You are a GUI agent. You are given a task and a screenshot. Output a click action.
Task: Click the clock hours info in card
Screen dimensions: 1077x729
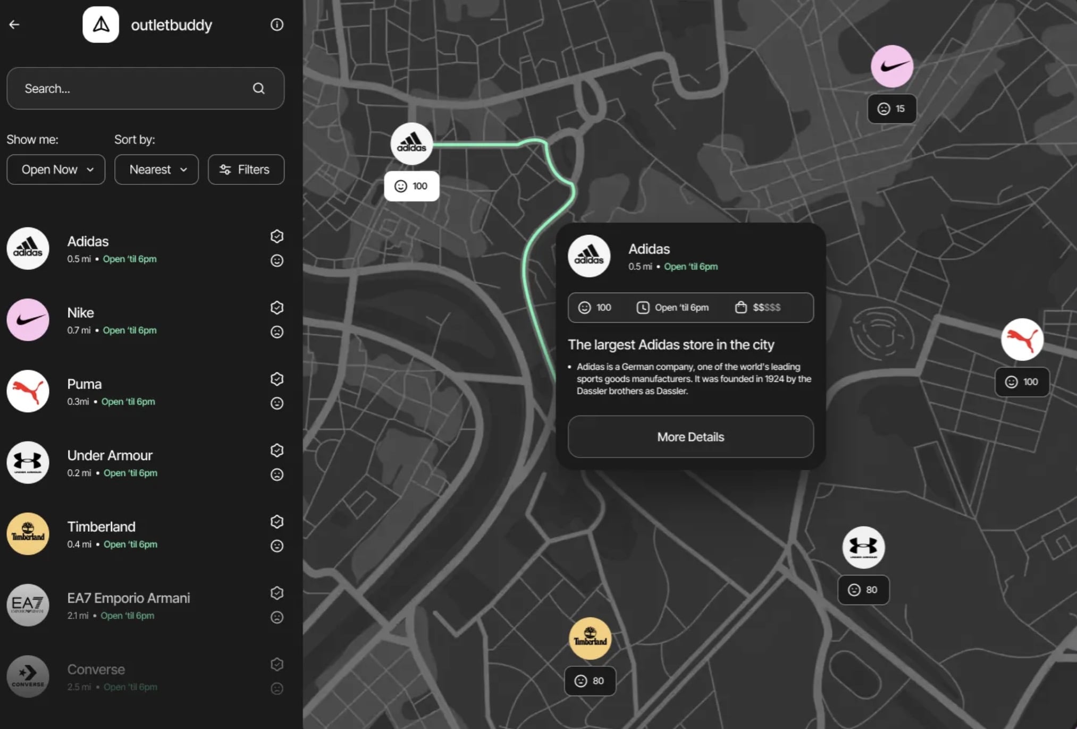[672, 308]
